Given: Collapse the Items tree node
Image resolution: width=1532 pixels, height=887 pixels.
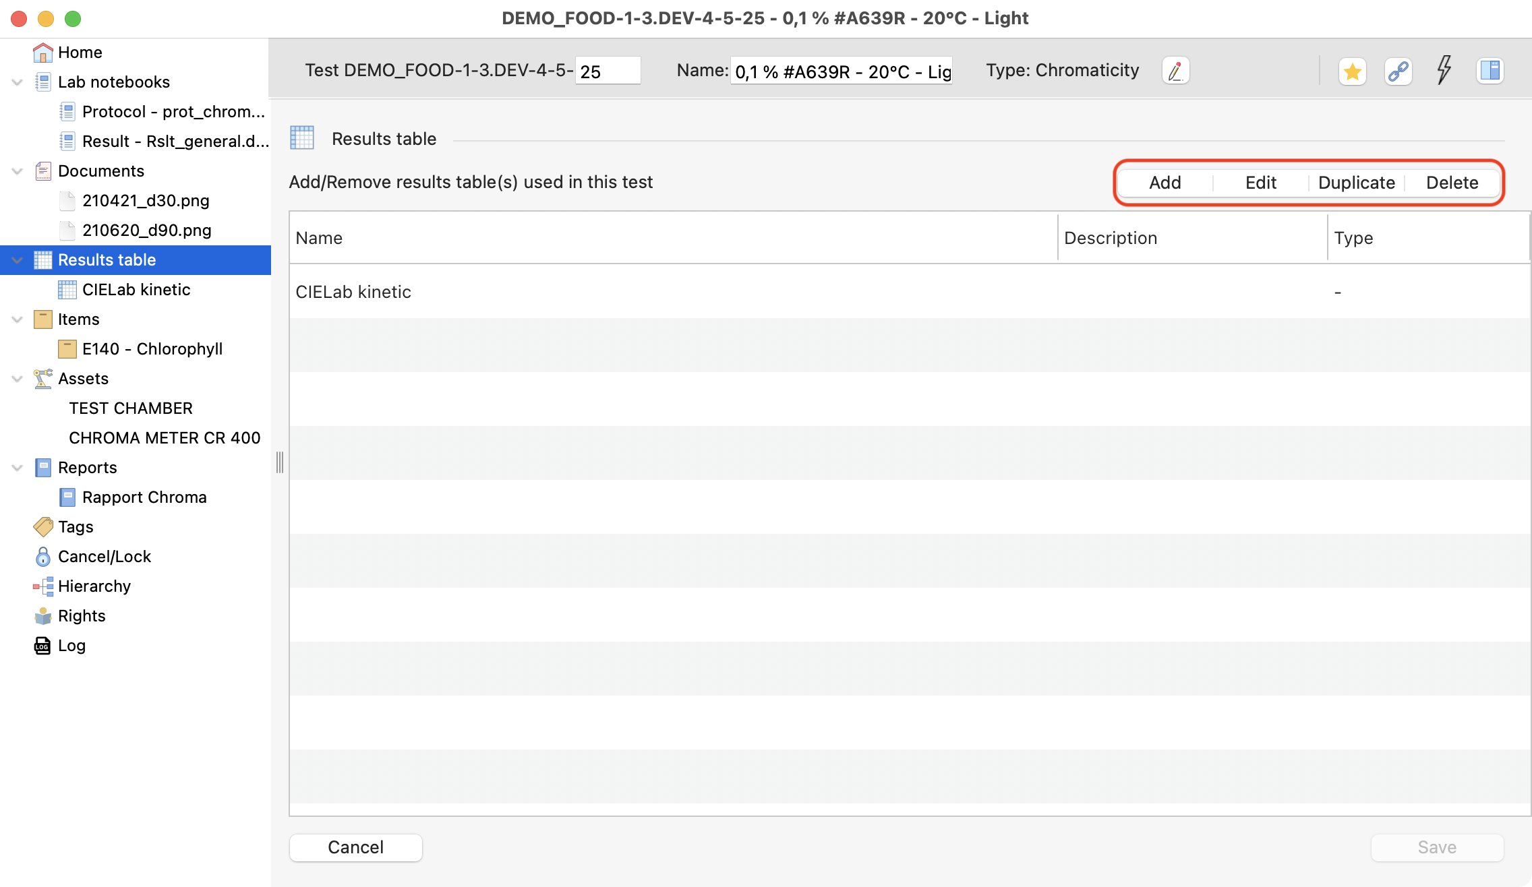Looking at the screenshot, I should coord(18,319).
